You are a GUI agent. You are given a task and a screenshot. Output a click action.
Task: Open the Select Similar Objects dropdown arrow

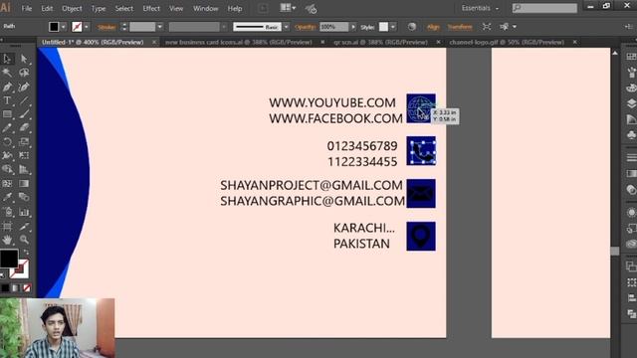[515, 27]
